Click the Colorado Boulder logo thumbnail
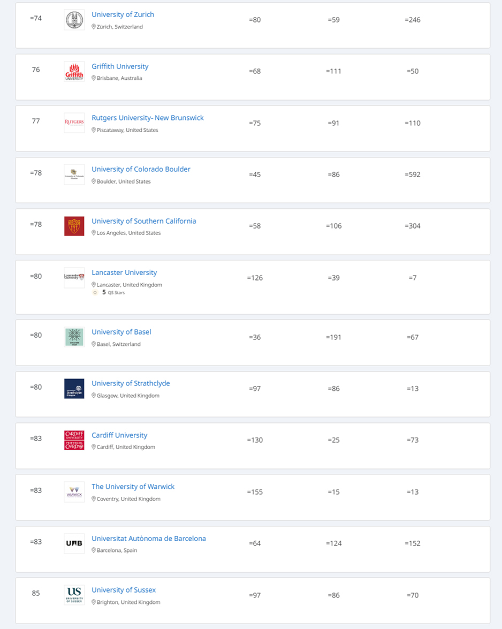 tap(74, 175)
